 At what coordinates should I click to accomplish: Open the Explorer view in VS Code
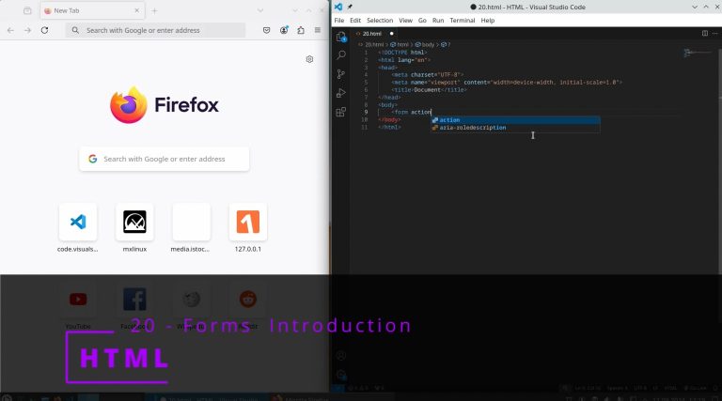click(341, 37)
